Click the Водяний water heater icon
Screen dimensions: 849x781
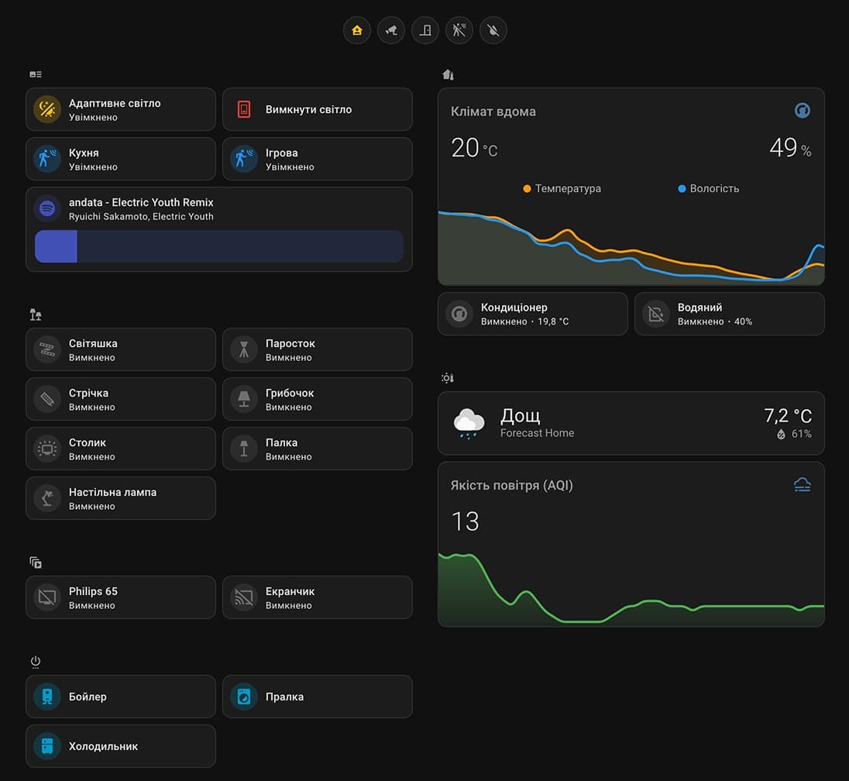pyautogui.click(x=656, y=314)
